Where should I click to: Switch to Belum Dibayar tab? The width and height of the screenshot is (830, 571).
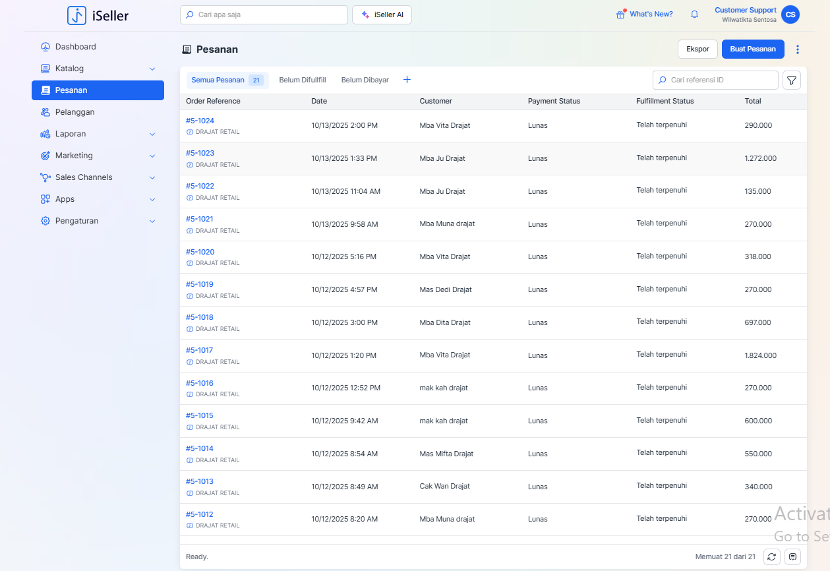coord(365,80)
